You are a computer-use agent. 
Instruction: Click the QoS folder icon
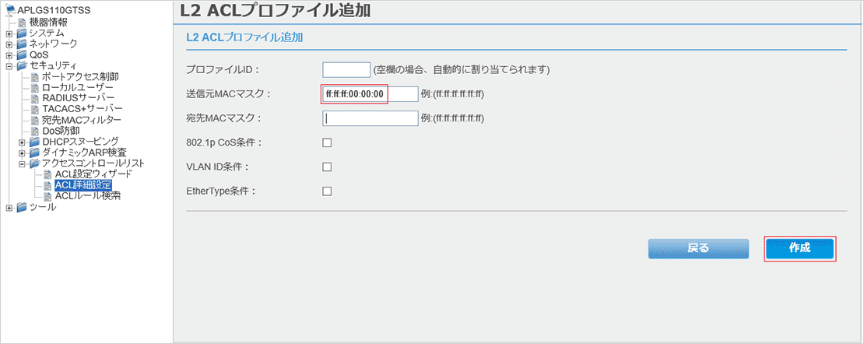point(22,54)
